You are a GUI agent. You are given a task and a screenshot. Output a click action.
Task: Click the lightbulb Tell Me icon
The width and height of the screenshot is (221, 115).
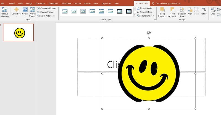click(x=153, y=3)
